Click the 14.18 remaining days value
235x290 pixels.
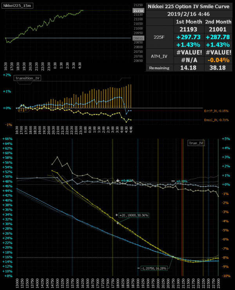(x=188, y=68)
